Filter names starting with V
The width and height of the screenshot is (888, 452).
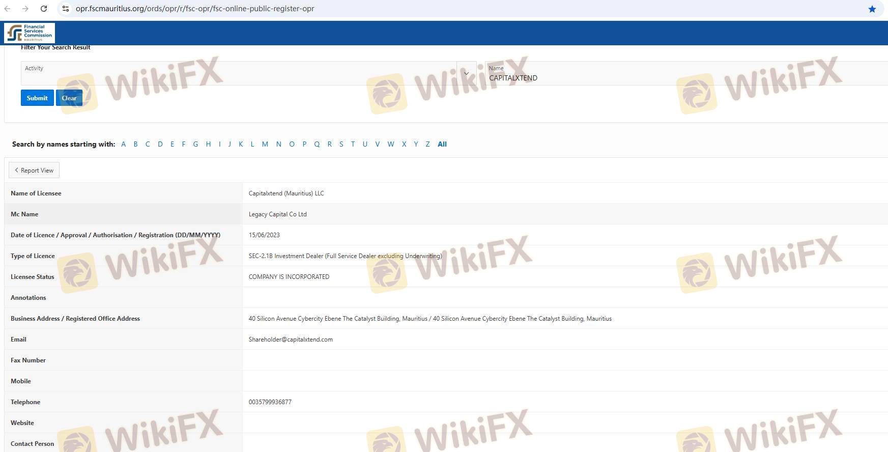pyautogui.click(x=378, y=144)
